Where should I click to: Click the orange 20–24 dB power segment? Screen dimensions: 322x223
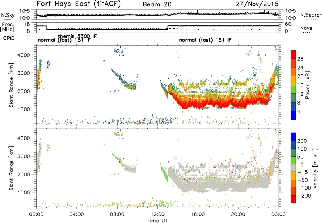click(293, 71)
